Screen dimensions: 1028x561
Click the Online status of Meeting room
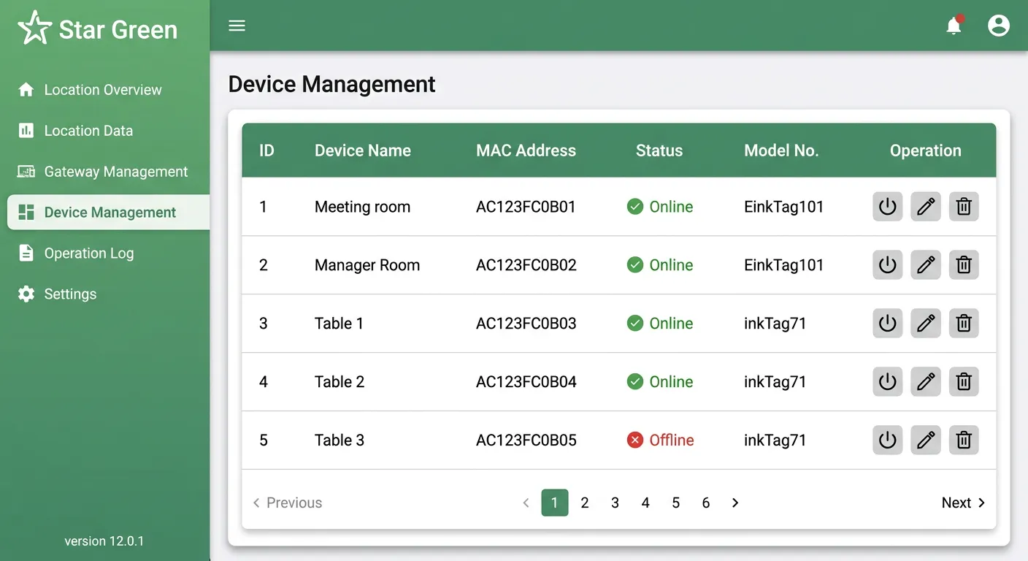tap(660, 207)
